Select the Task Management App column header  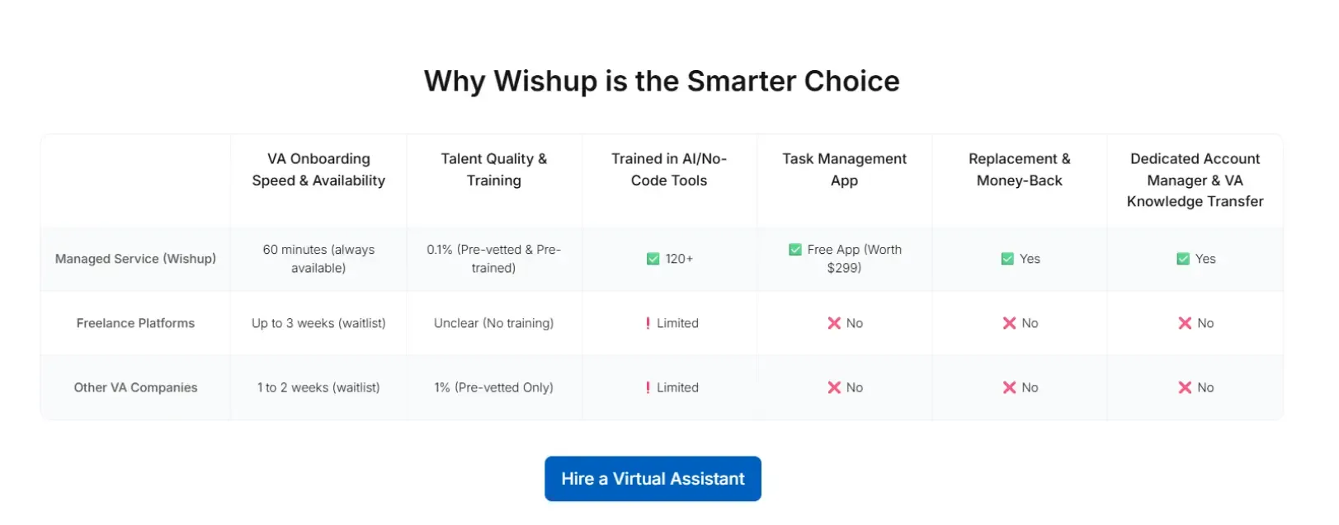click(843, 169)
